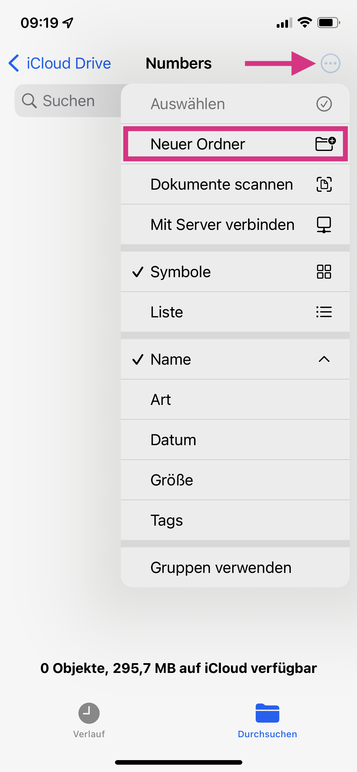The width and height of the screenshot is (357, 772).
Task: Sort files by Datum
Action: pos(173,440)
